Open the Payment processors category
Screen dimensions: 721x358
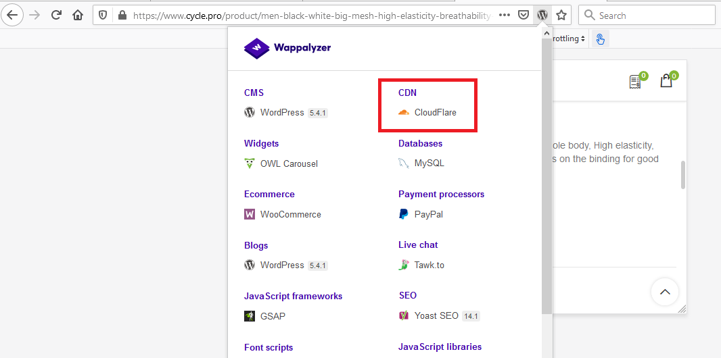pos(441,194)
